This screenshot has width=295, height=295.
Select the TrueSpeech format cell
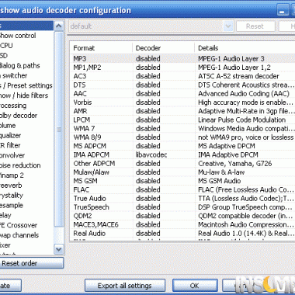tap(92, 207)
